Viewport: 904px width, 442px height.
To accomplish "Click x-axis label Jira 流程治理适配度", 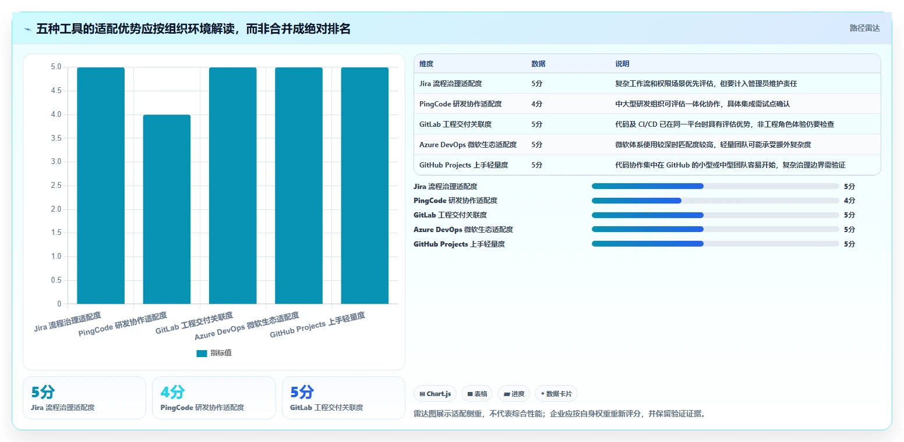I will click(x=68, y=322).
